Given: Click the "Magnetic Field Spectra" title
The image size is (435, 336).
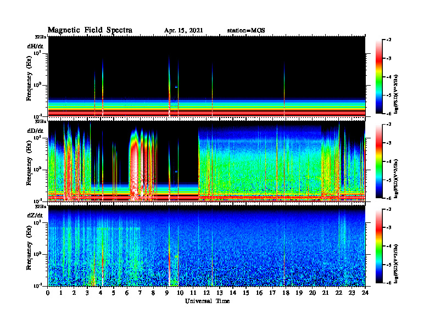Looking at the screenshot, I should pyautogui.click(x=90, y=30).
